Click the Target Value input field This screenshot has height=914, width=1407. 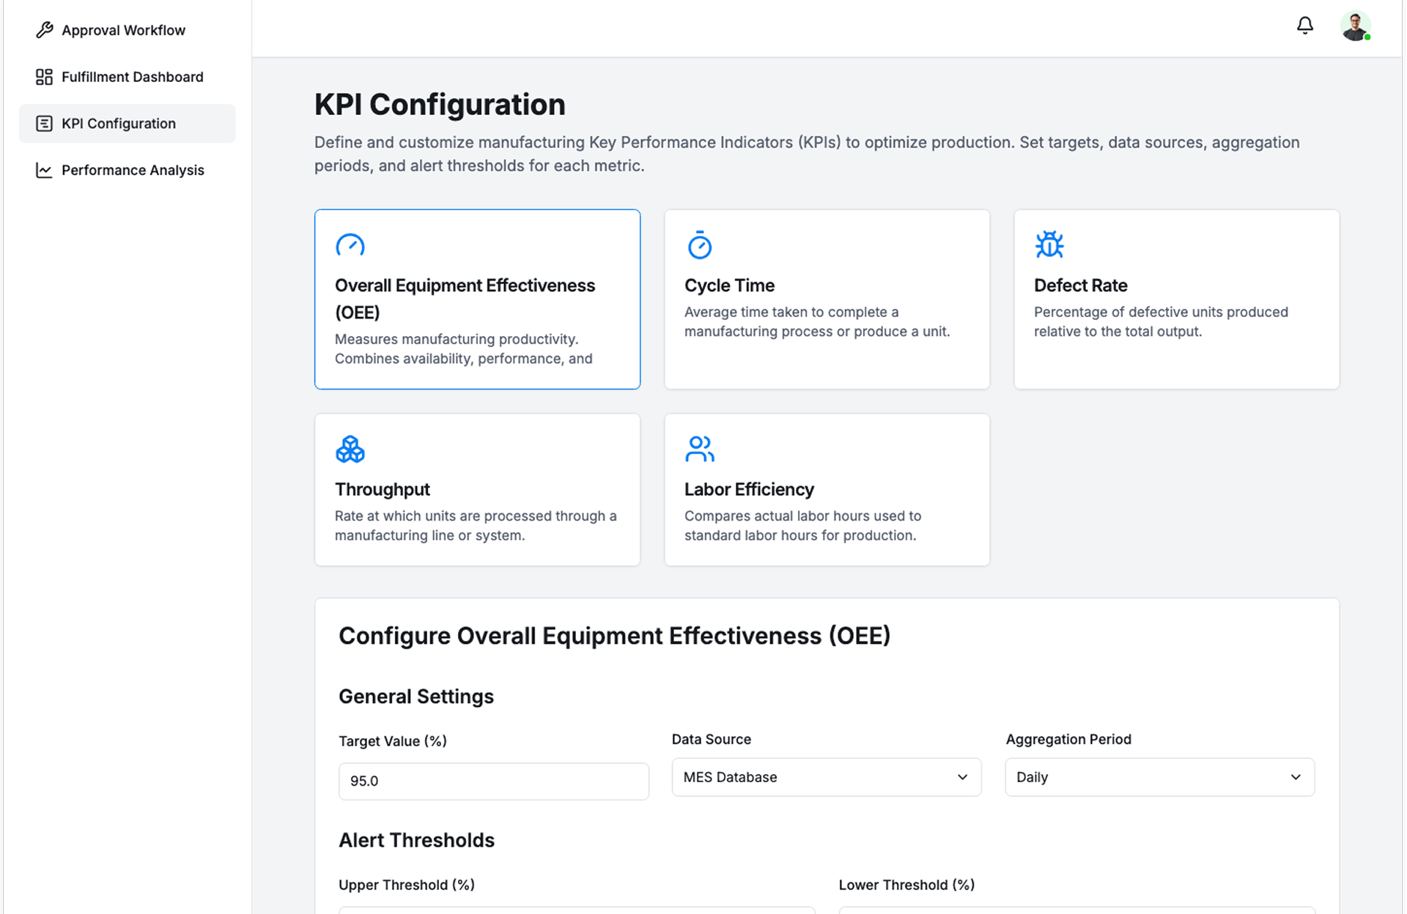492,781
